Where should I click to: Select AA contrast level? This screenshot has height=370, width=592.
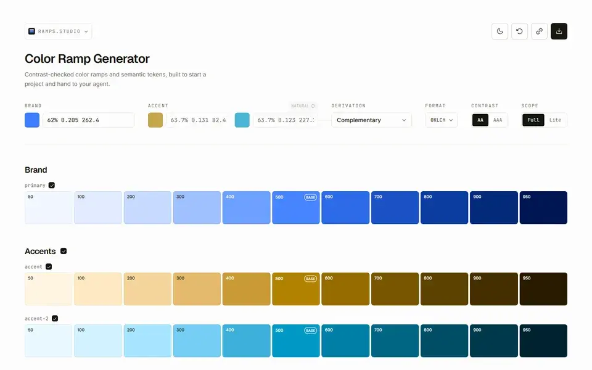pyautogui.click(x=480, y=120)
